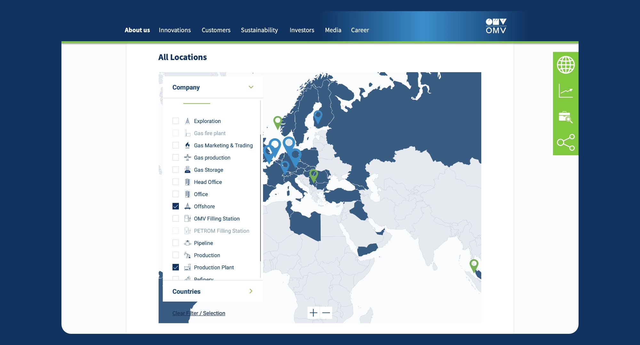640x345 pixels.
Task: Disable the Production Plant filter
Action: 176,267
